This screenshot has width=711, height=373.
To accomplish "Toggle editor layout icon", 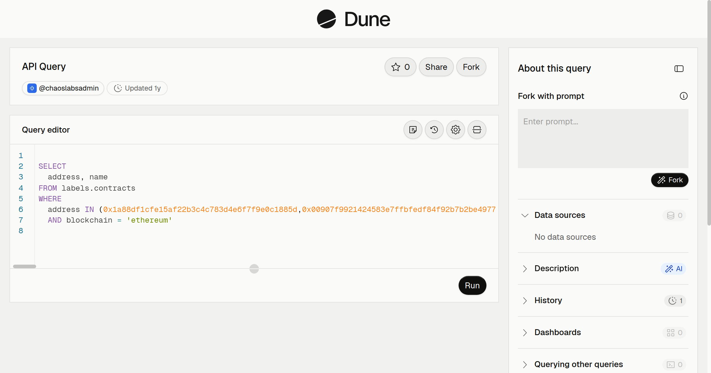I will (x=477, y=130).
